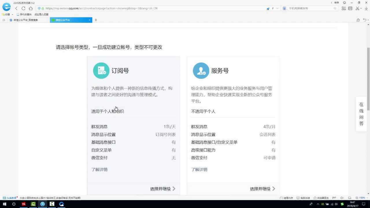
Task: Open the downloads arrow icon
Action: 366,8
